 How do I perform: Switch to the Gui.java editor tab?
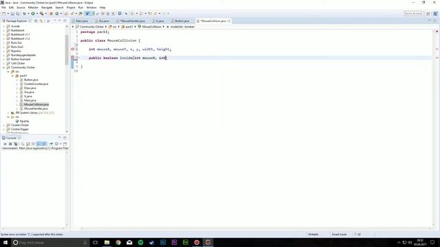(104, 21)
